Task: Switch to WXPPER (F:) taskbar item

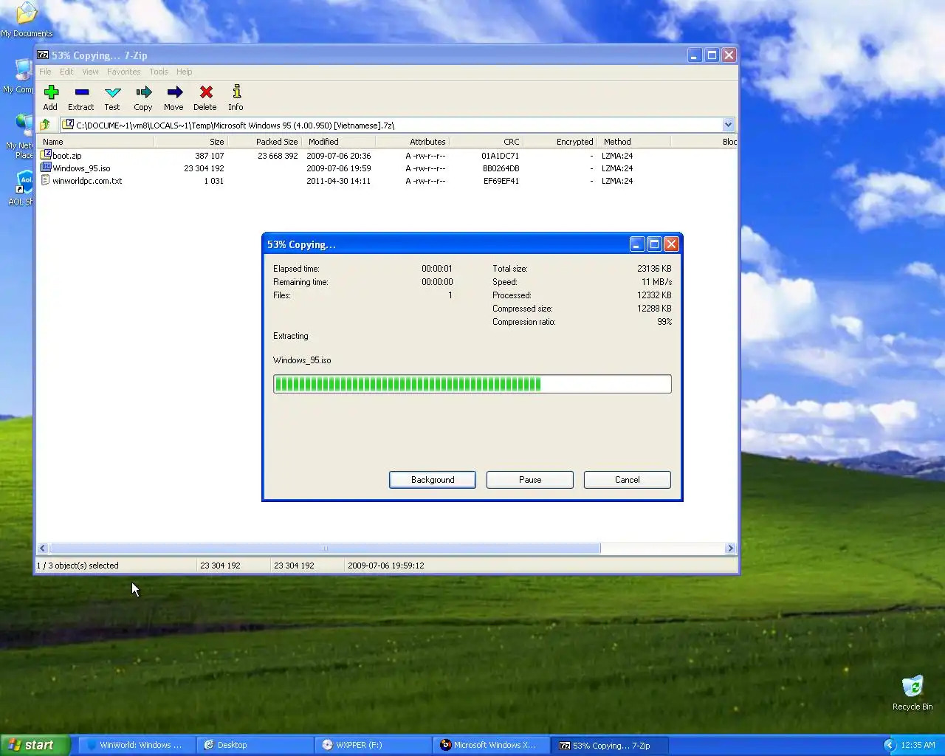Action: [x=373, y=745]
